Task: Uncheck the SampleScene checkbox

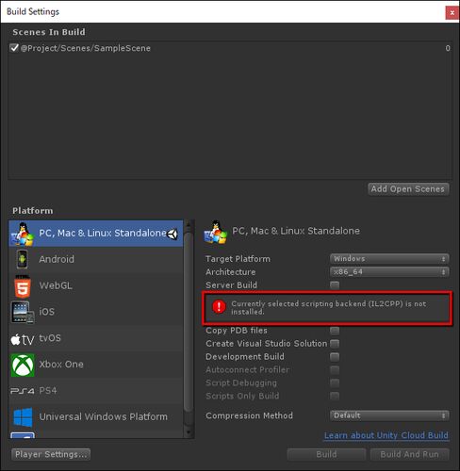Action: point(14,48)
